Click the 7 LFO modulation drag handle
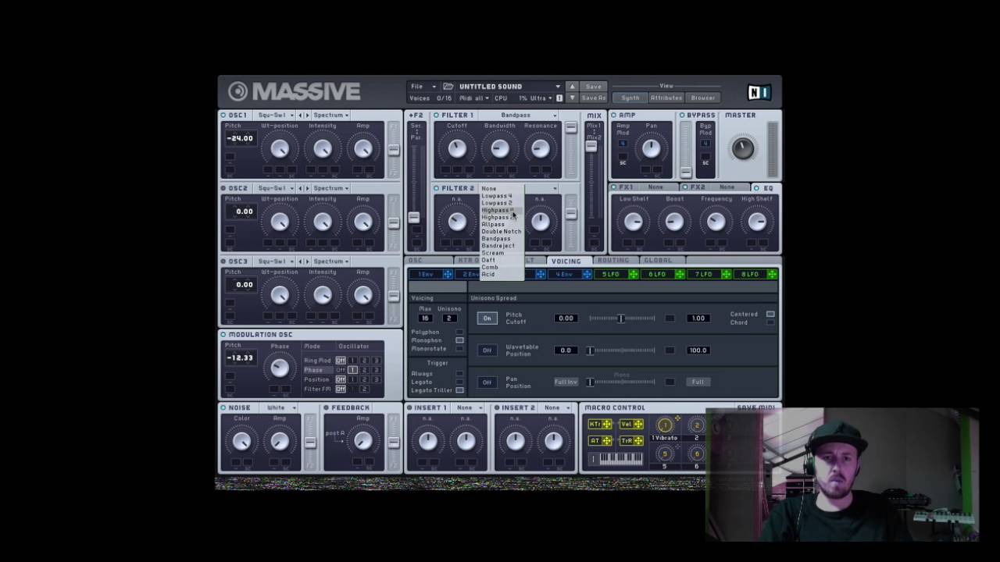This screenshot has height=562, width=1000. point(726,275)
